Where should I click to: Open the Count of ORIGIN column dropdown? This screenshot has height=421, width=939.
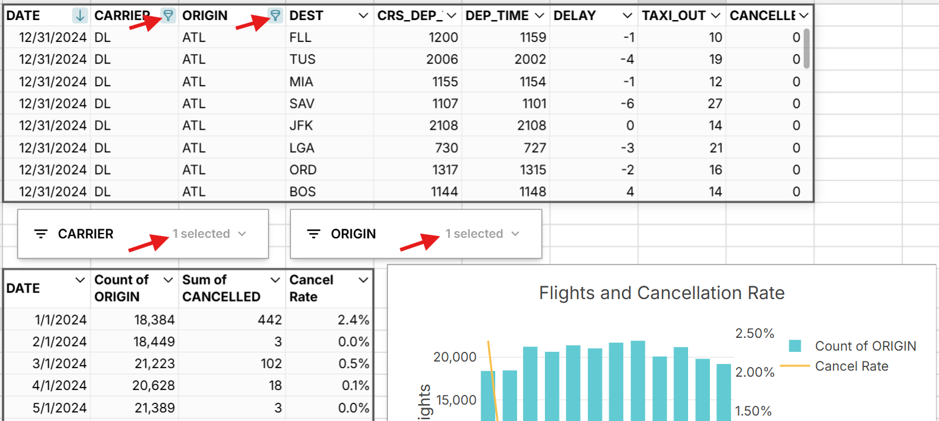[x=169, y=280]
